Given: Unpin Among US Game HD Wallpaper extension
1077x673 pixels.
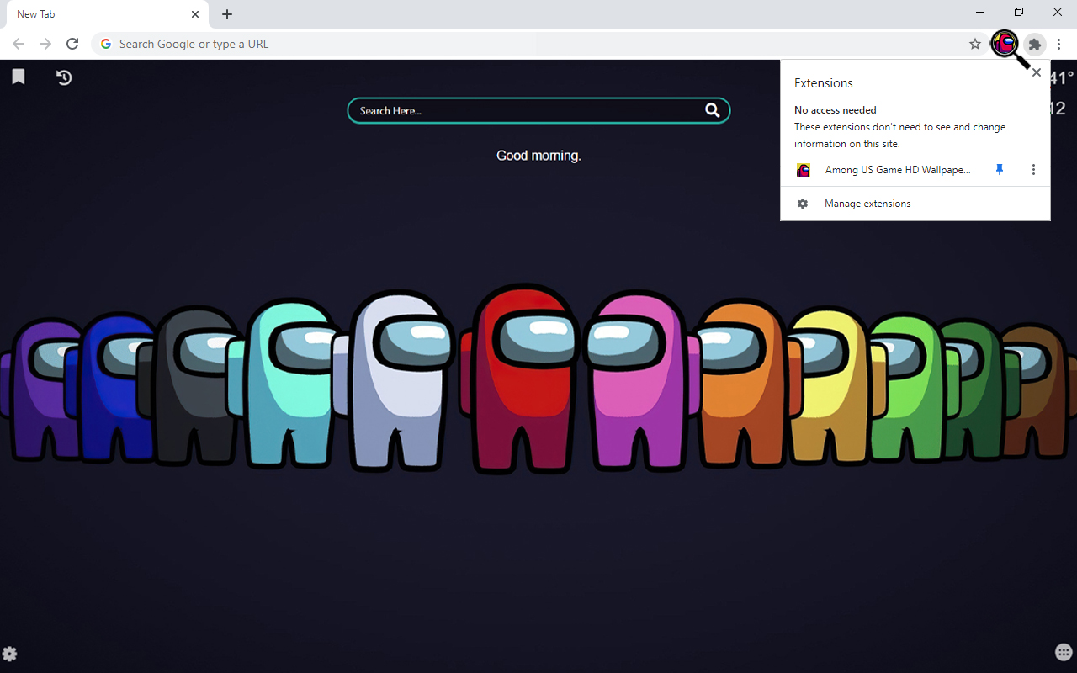Looking at the screenshot, I should pyautogui.click(x=1000, y=170).
